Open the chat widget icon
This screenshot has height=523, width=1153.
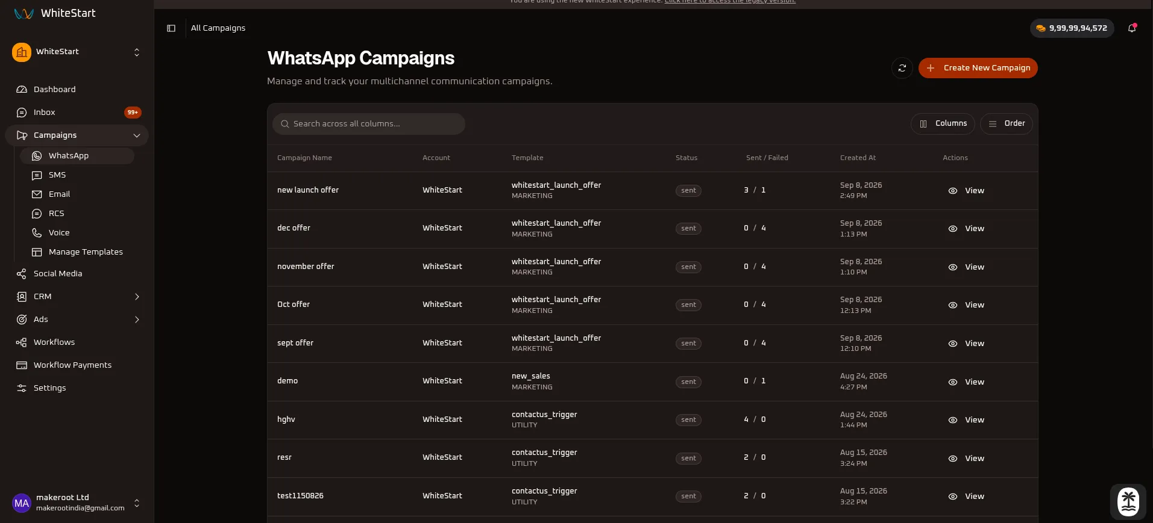point(1128,501)
